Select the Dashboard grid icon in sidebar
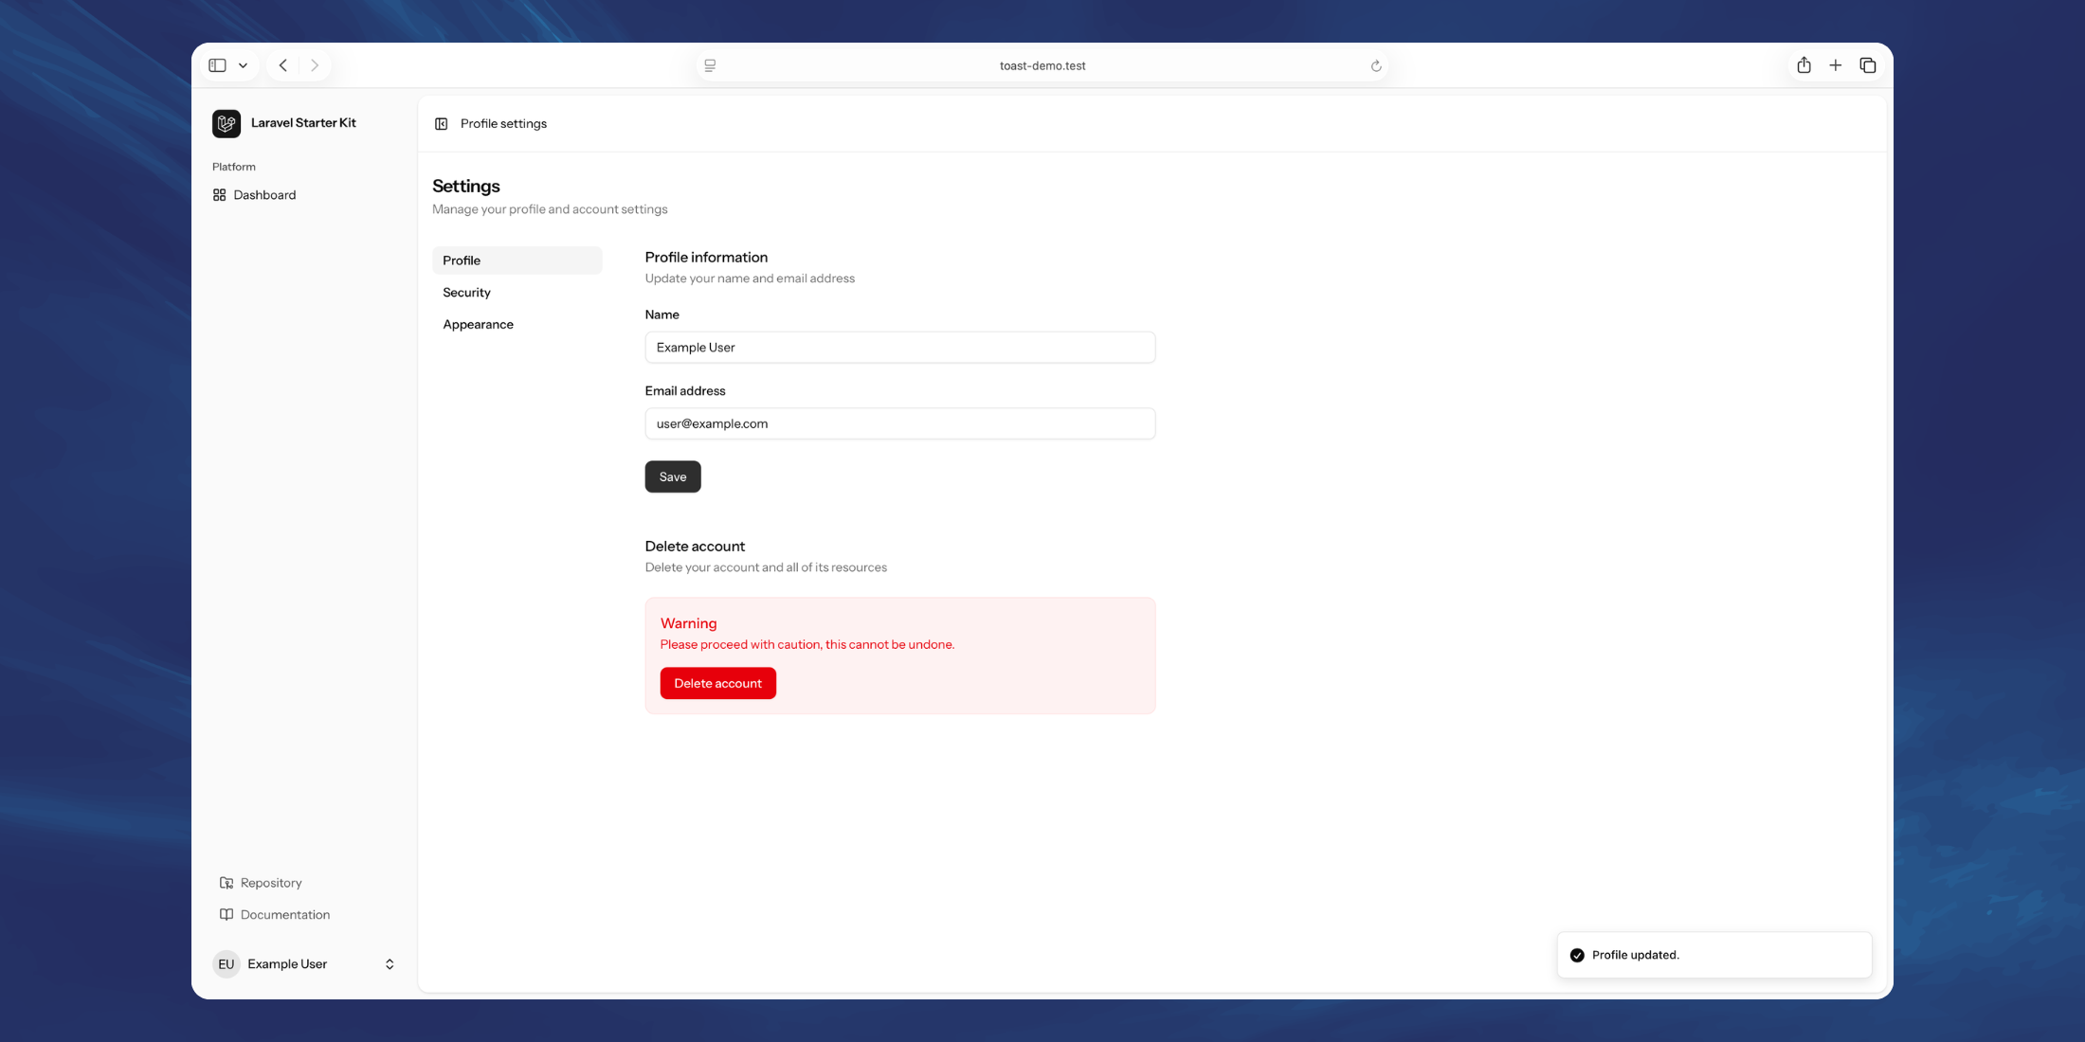This screenshot has height=1042, width=2085. [x=219, y=194]
